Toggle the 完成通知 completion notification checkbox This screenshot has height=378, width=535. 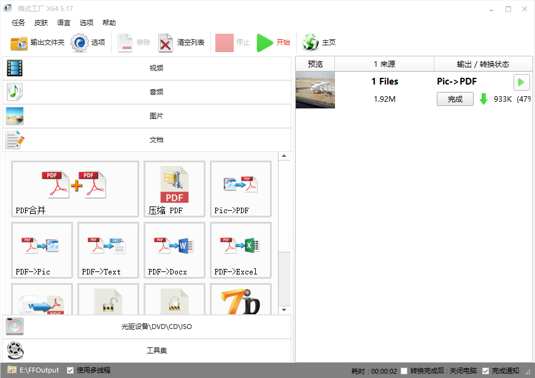pyautogui.click(x=484, y=370)
